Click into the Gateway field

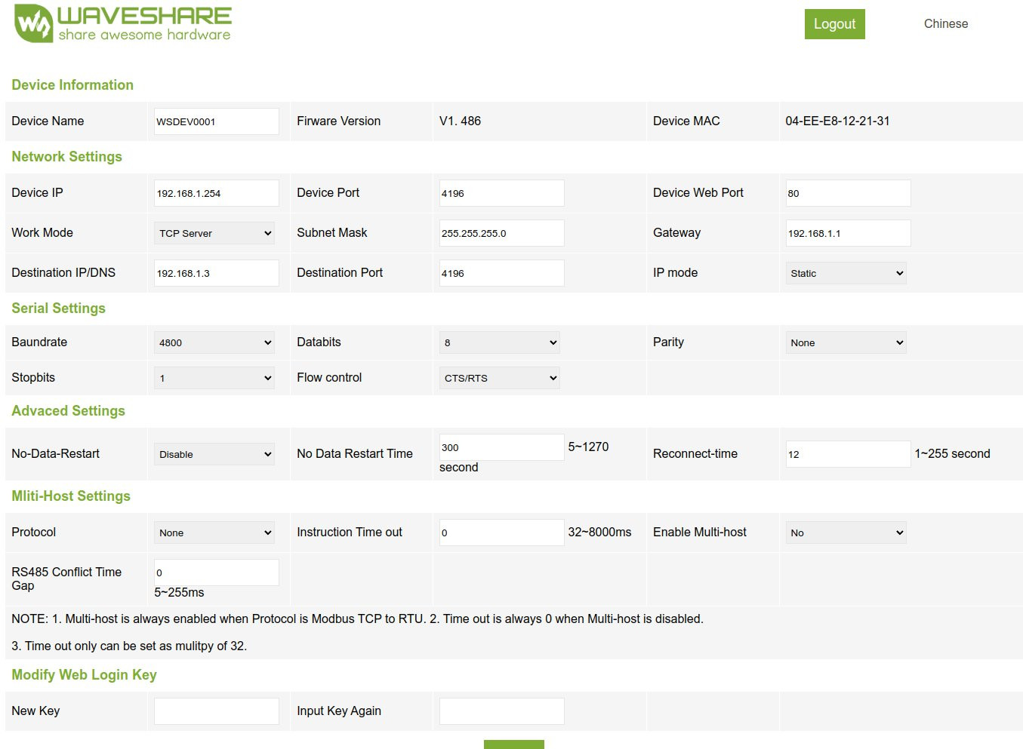pyautogui.click(x=849, y=233)
